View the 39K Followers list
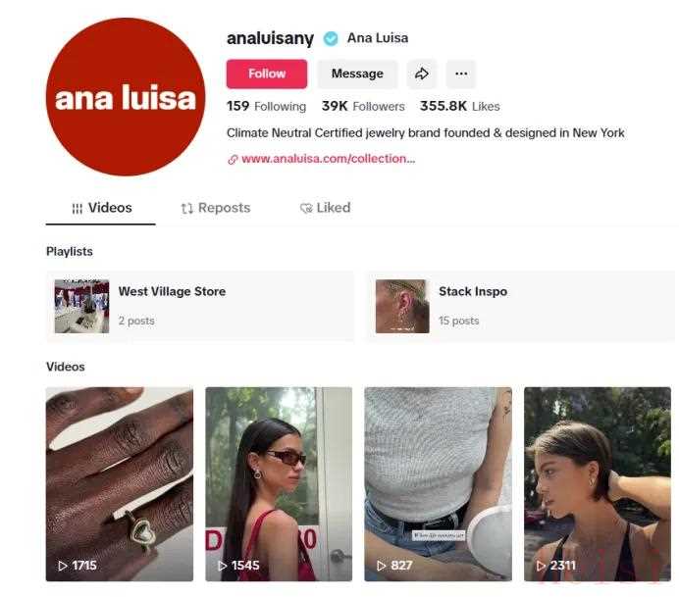The image size is (679, 597). click(363, 106)
